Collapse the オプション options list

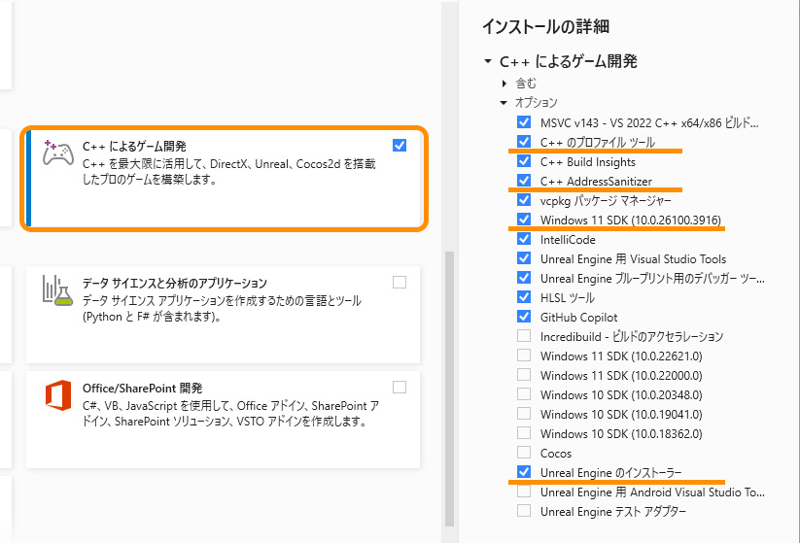point(504,103)
